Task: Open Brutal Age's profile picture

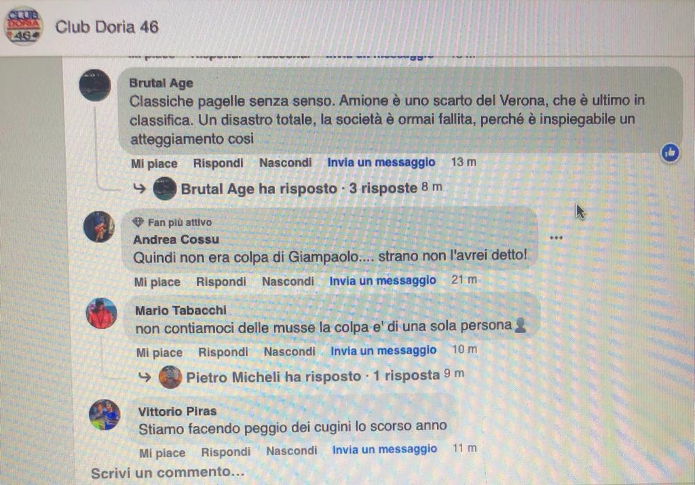Action: (x=95, y=85)
